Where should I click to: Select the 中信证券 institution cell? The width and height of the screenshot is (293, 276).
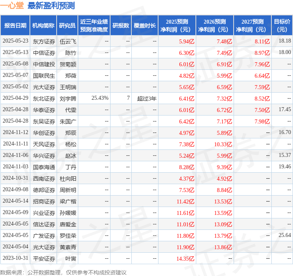tap(44, 53)
